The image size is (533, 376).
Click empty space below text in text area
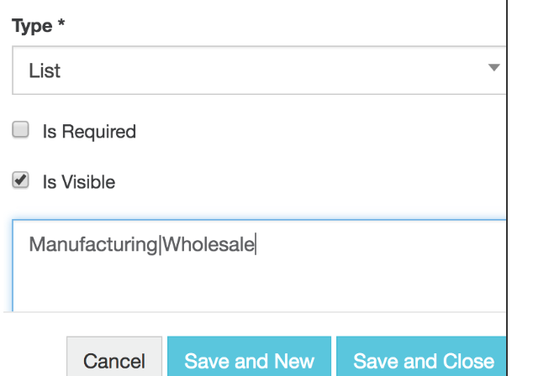click(x=252, y=290)
